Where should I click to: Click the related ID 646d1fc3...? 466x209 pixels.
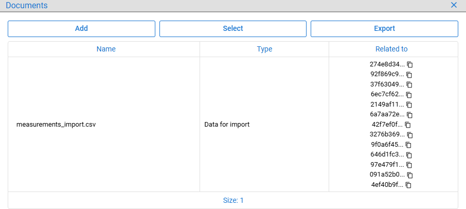click(x=387, y=154)
